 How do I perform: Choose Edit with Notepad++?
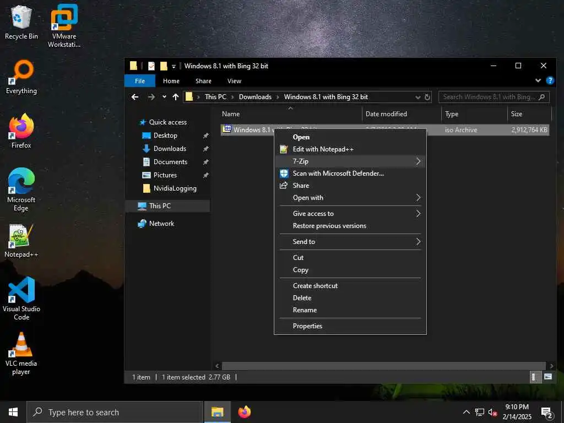(x=350, y=149)
